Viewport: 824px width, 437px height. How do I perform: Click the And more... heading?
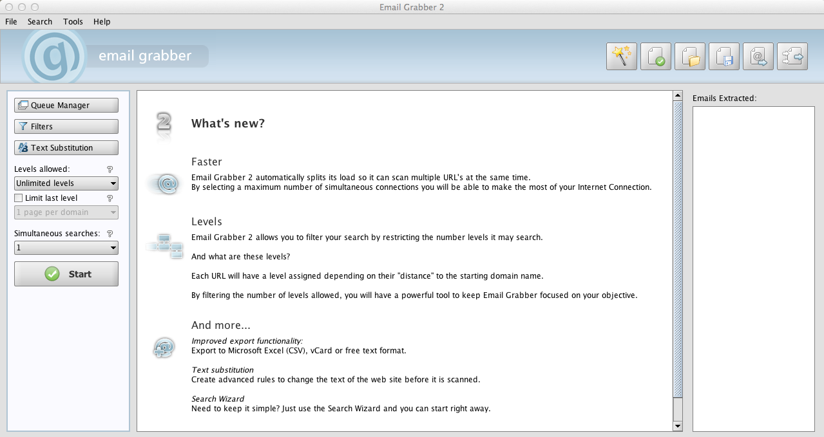[221, 325]
